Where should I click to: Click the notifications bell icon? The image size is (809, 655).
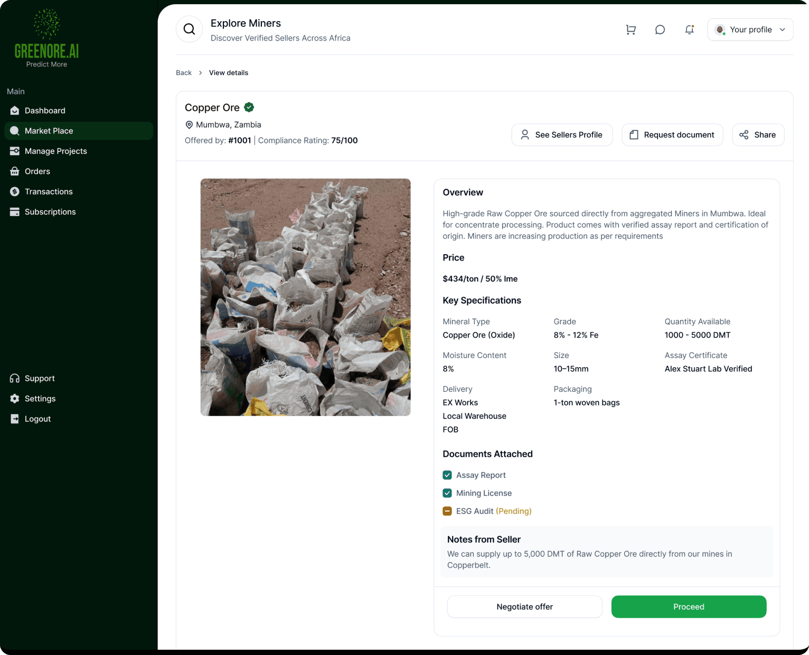pos(689,30)
